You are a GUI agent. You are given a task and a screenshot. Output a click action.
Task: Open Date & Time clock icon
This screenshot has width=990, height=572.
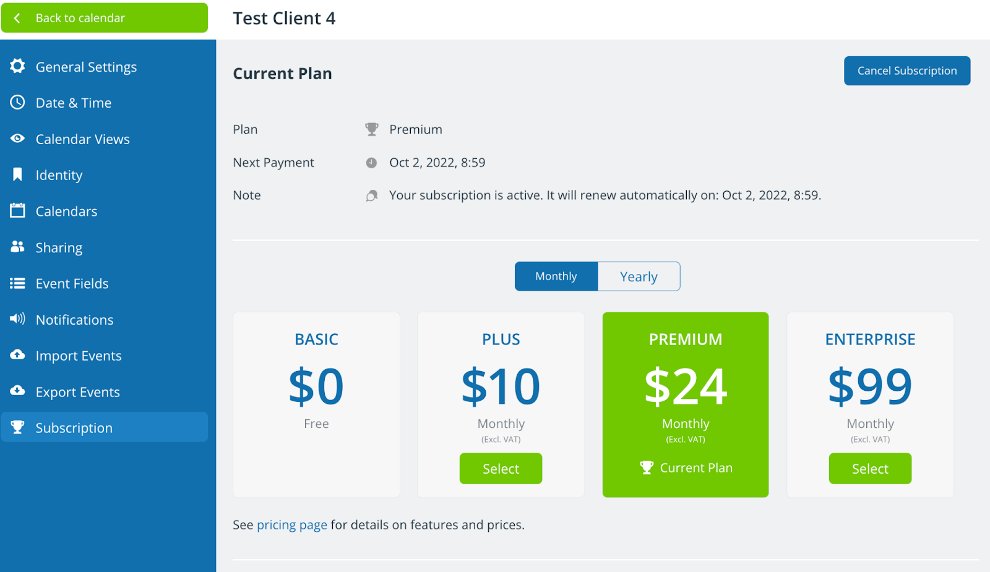coord(17,102)
